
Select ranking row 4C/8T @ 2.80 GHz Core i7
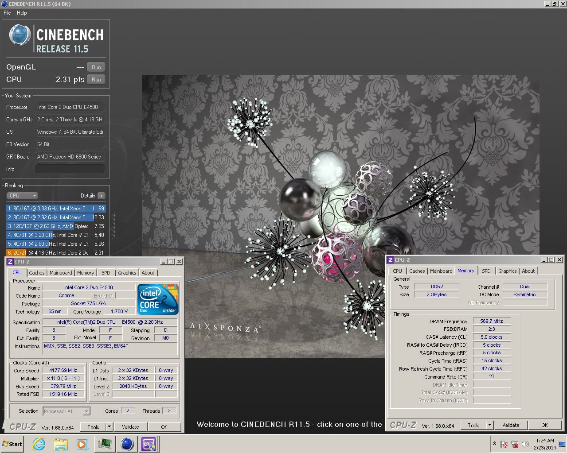pyautogui.click(x=56, y=244)
